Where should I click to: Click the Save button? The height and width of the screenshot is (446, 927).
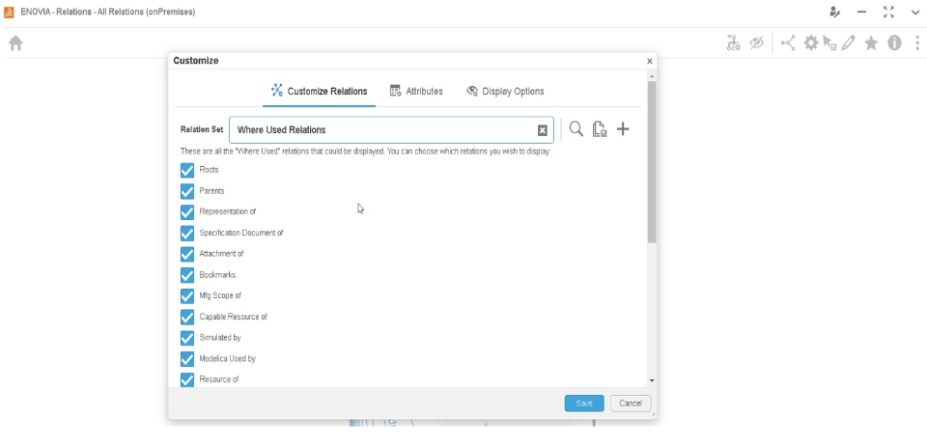[584, 404]
